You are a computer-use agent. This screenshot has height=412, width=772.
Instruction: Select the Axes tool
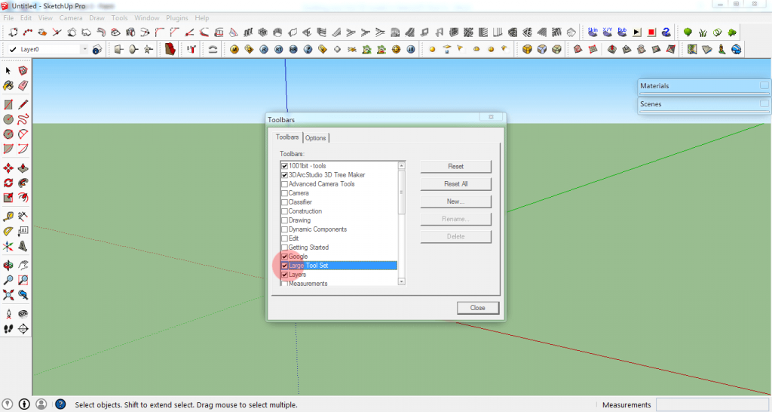[x=8, y=246]
